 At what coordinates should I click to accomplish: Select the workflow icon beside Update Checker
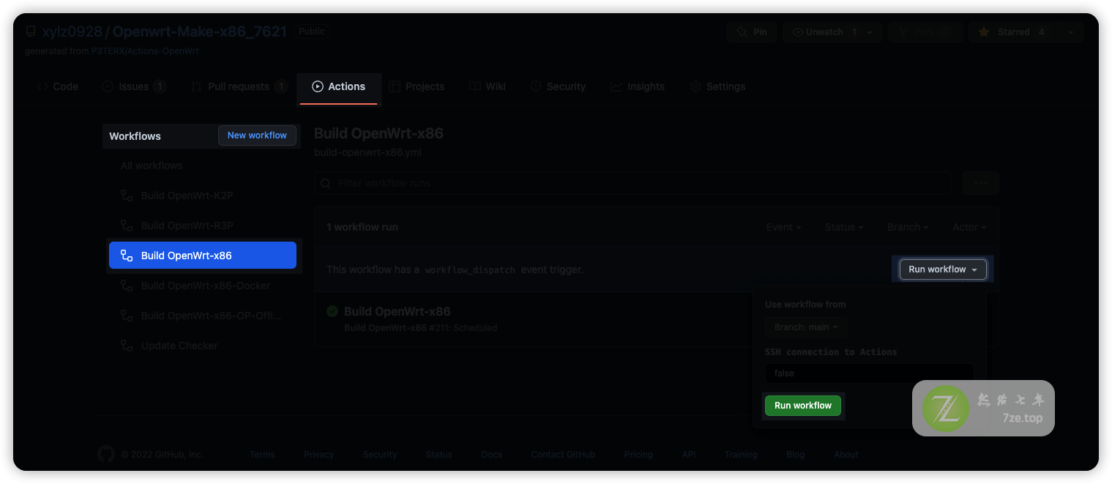point(126,345)
